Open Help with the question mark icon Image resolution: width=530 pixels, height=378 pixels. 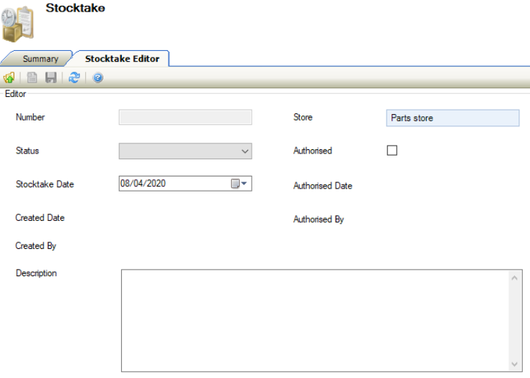[98, 78]
